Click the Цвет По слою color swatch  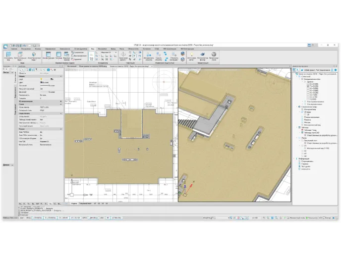(41, 82)
